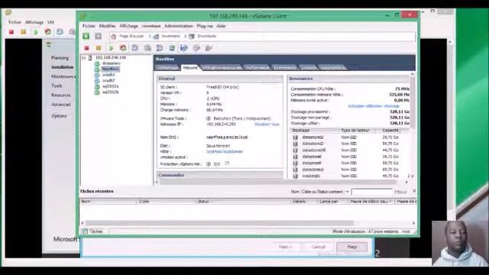This screenshot has height=275, width=489.
Task: Sort storage by Capacité column header
Action: (x=390, y=131)
